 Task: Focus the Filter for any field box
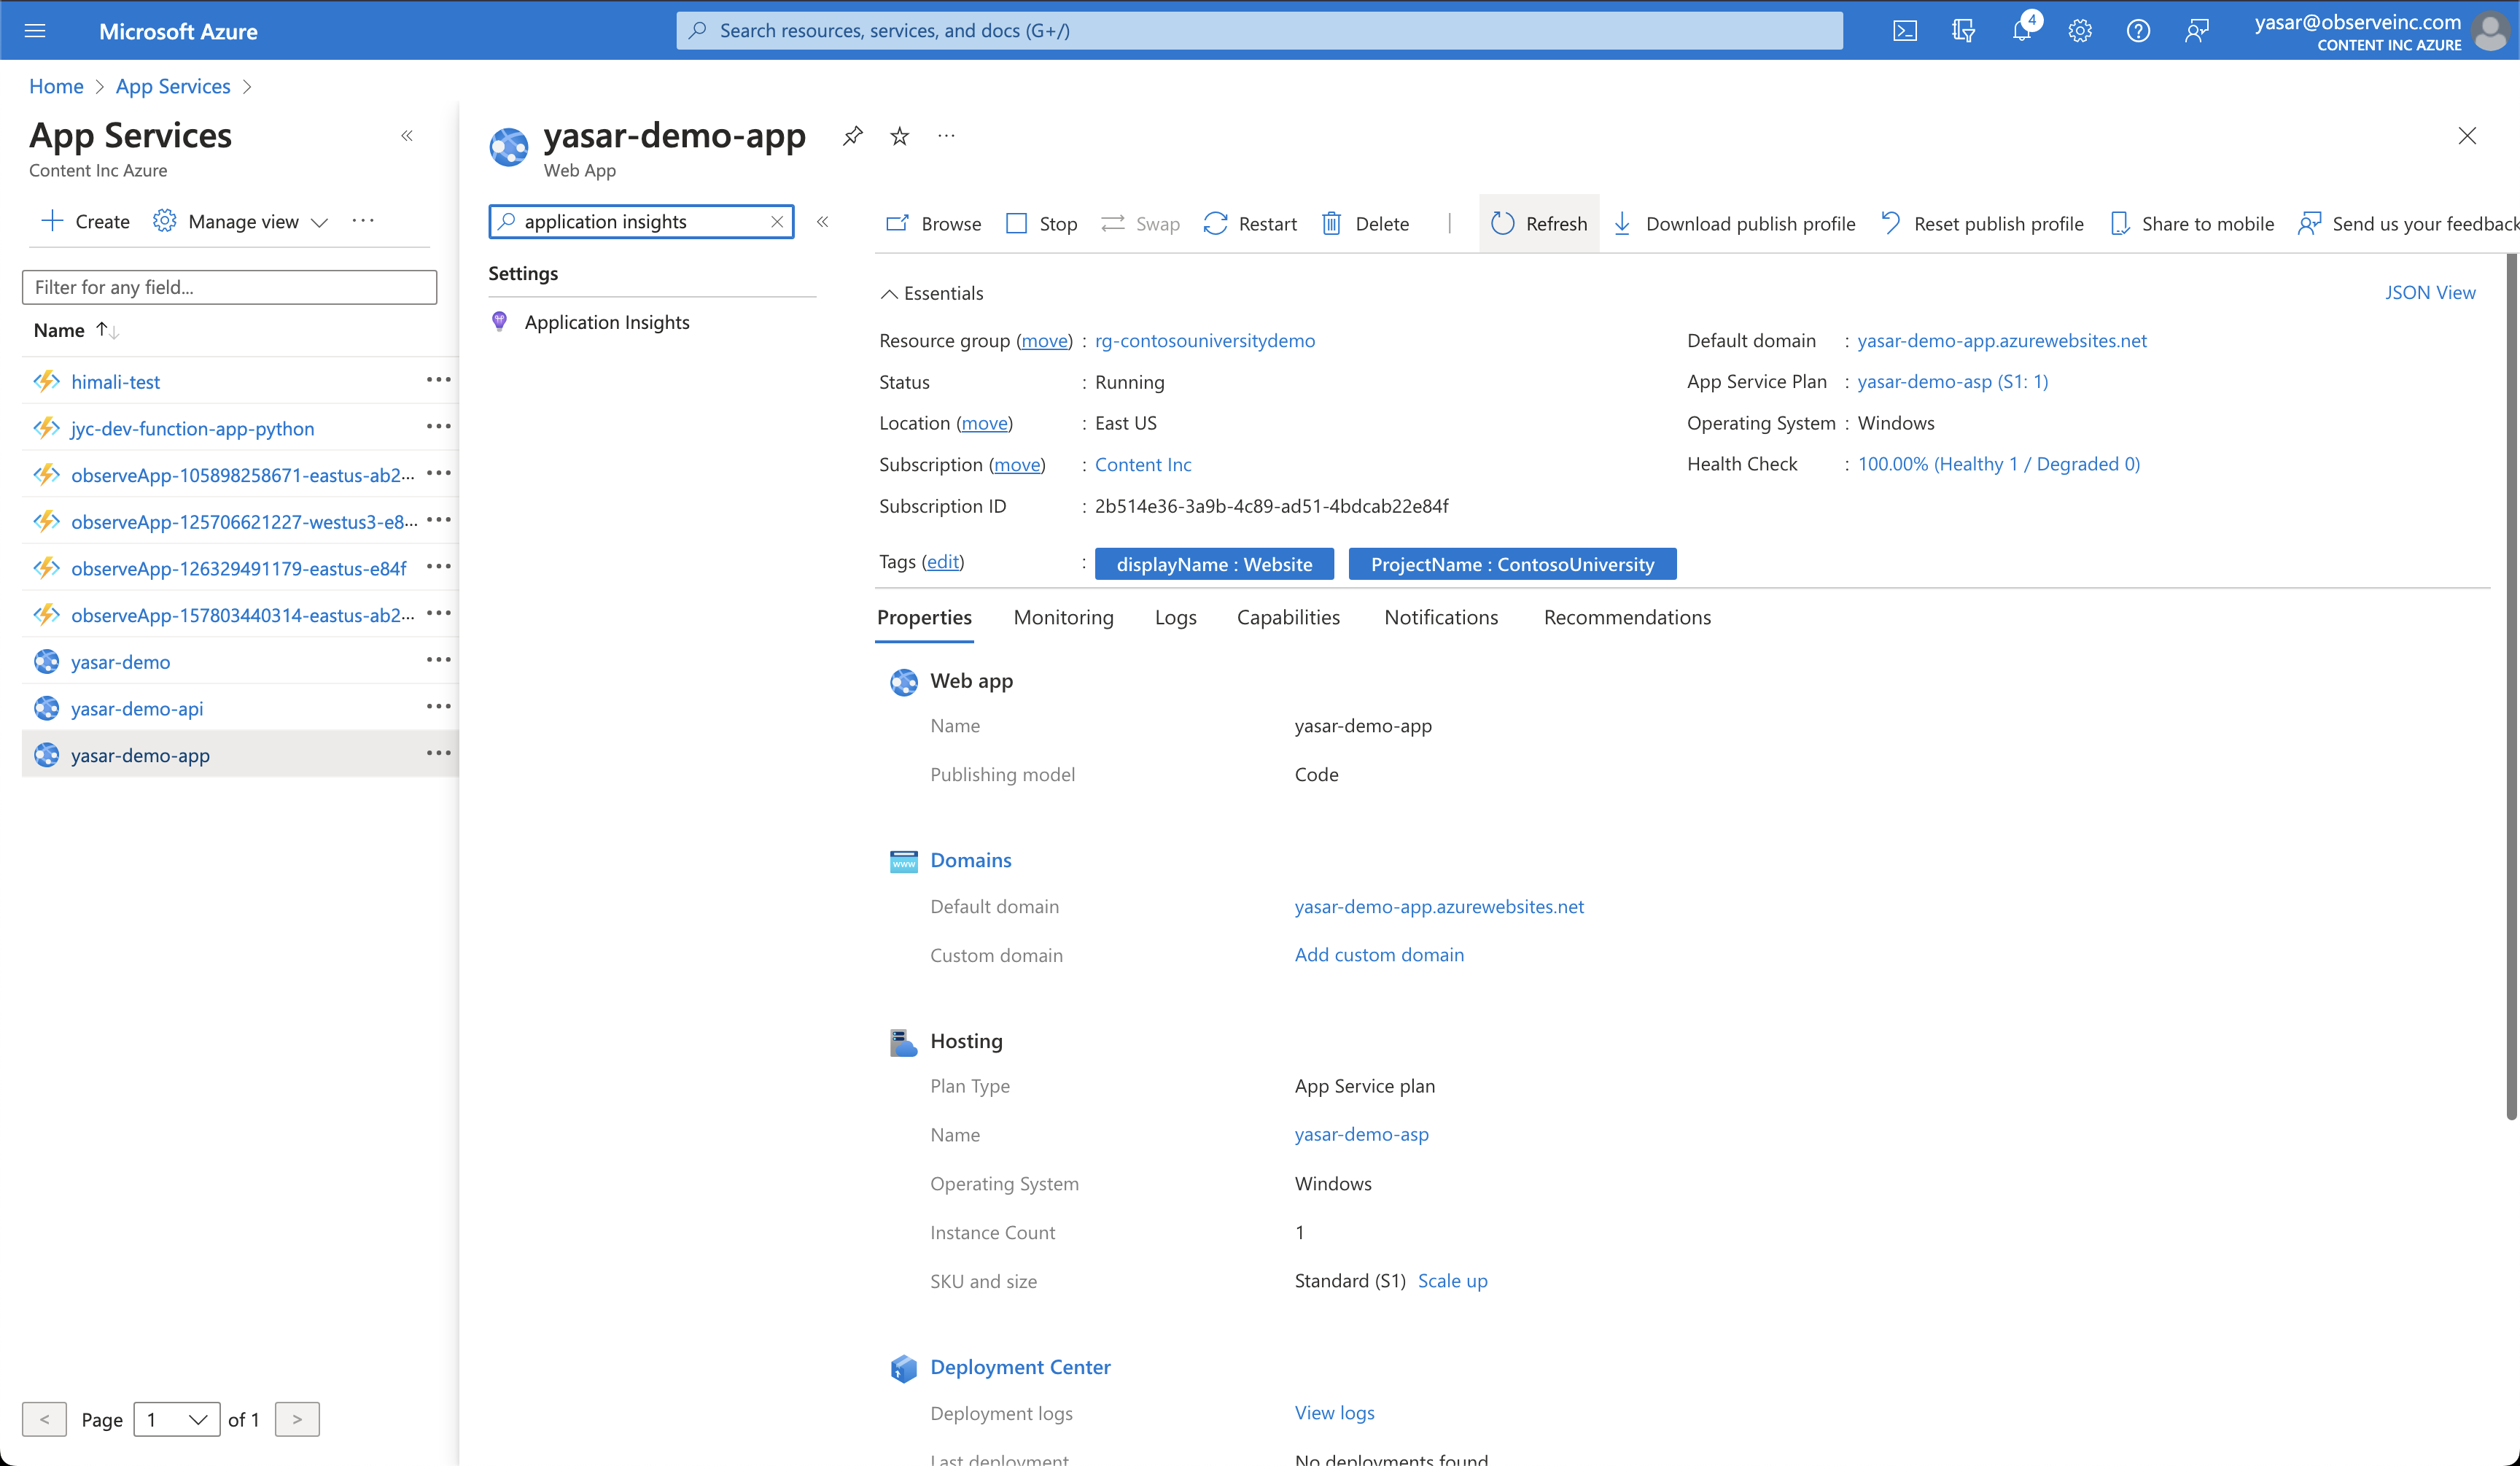pos(229,287)
